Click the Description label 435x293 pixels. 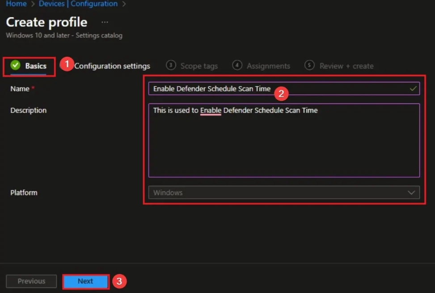29,110
